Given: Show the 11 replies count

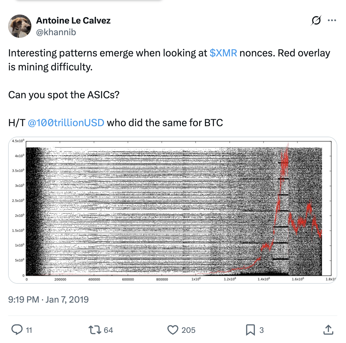Looking at the screenshot, I should point(28,330).
